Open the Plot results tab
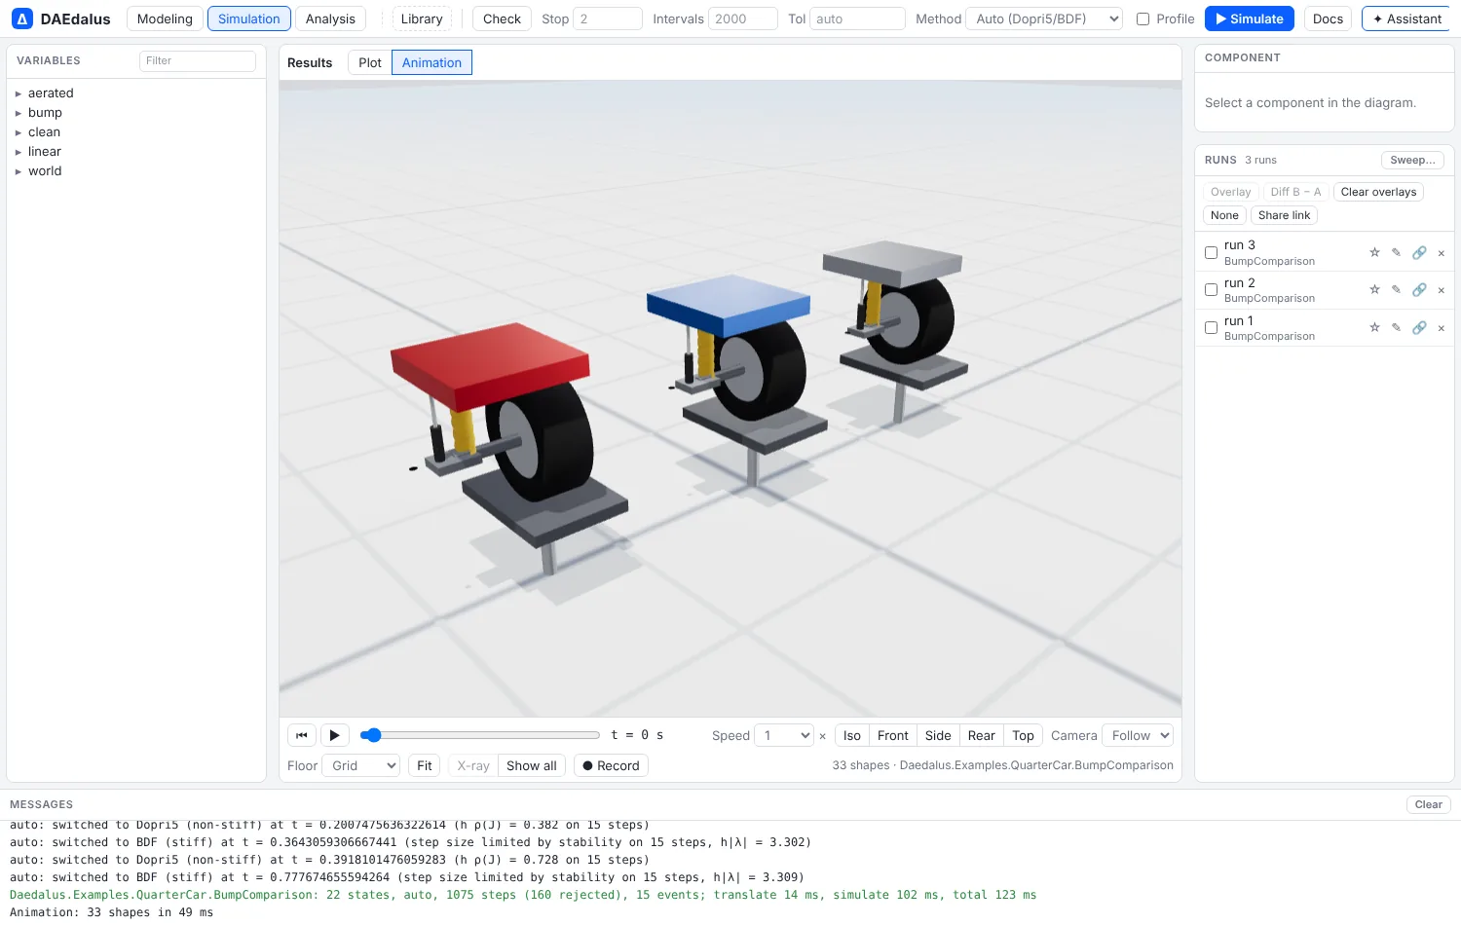 pos(370,62)
